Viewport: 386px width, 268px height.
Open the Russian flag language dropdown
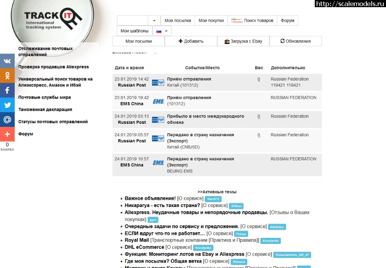[162, 31]
